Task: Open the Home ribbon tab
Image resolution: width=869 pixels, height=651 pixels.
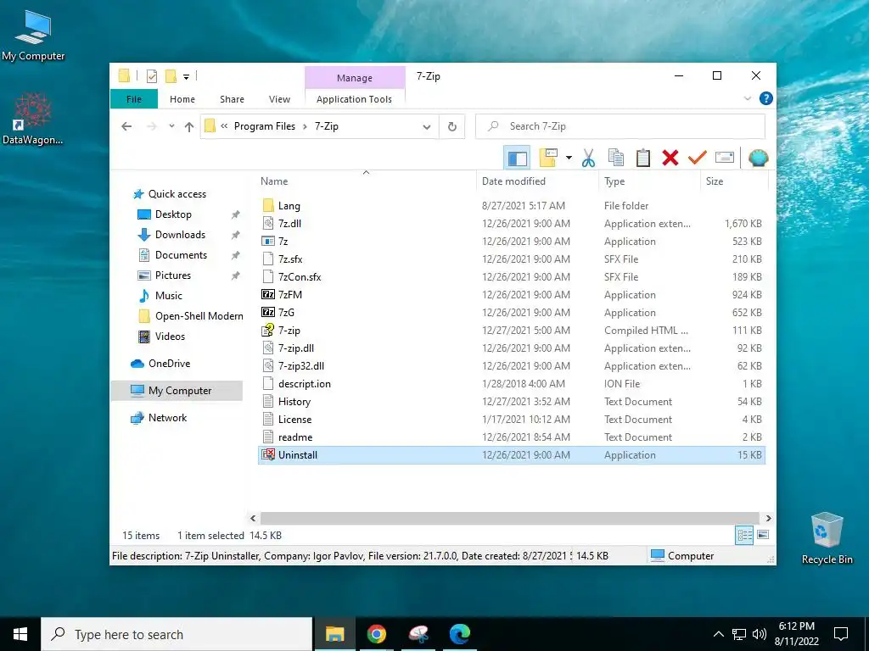Action: (182, 99)
